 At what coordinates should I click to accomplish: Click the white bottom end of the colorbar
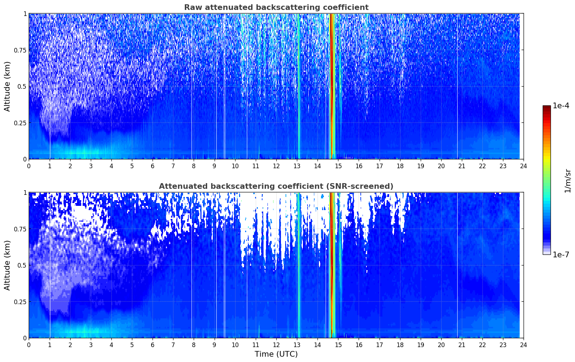click(547, 253)
